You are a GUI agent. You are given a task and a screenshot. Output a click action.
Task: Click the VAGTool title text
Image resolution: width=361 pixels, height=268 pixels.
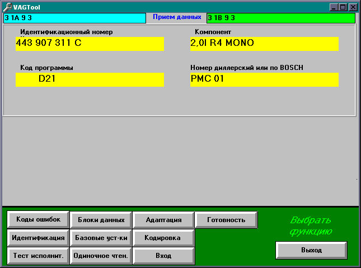click(27, 7)
